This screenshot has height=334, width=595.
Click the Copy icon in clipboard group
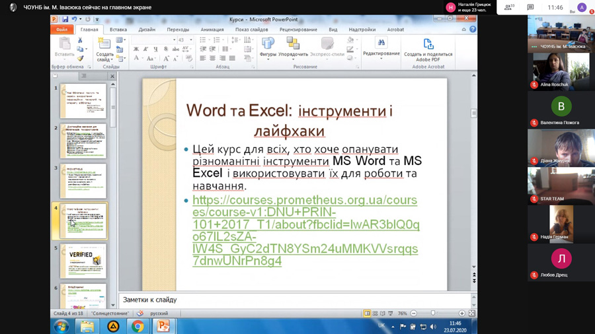80,50
